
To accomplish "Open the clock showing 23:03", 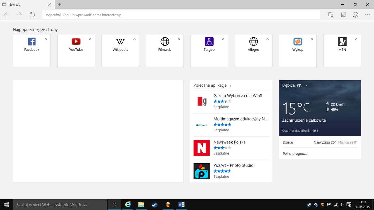I will (x=362, y=204).
